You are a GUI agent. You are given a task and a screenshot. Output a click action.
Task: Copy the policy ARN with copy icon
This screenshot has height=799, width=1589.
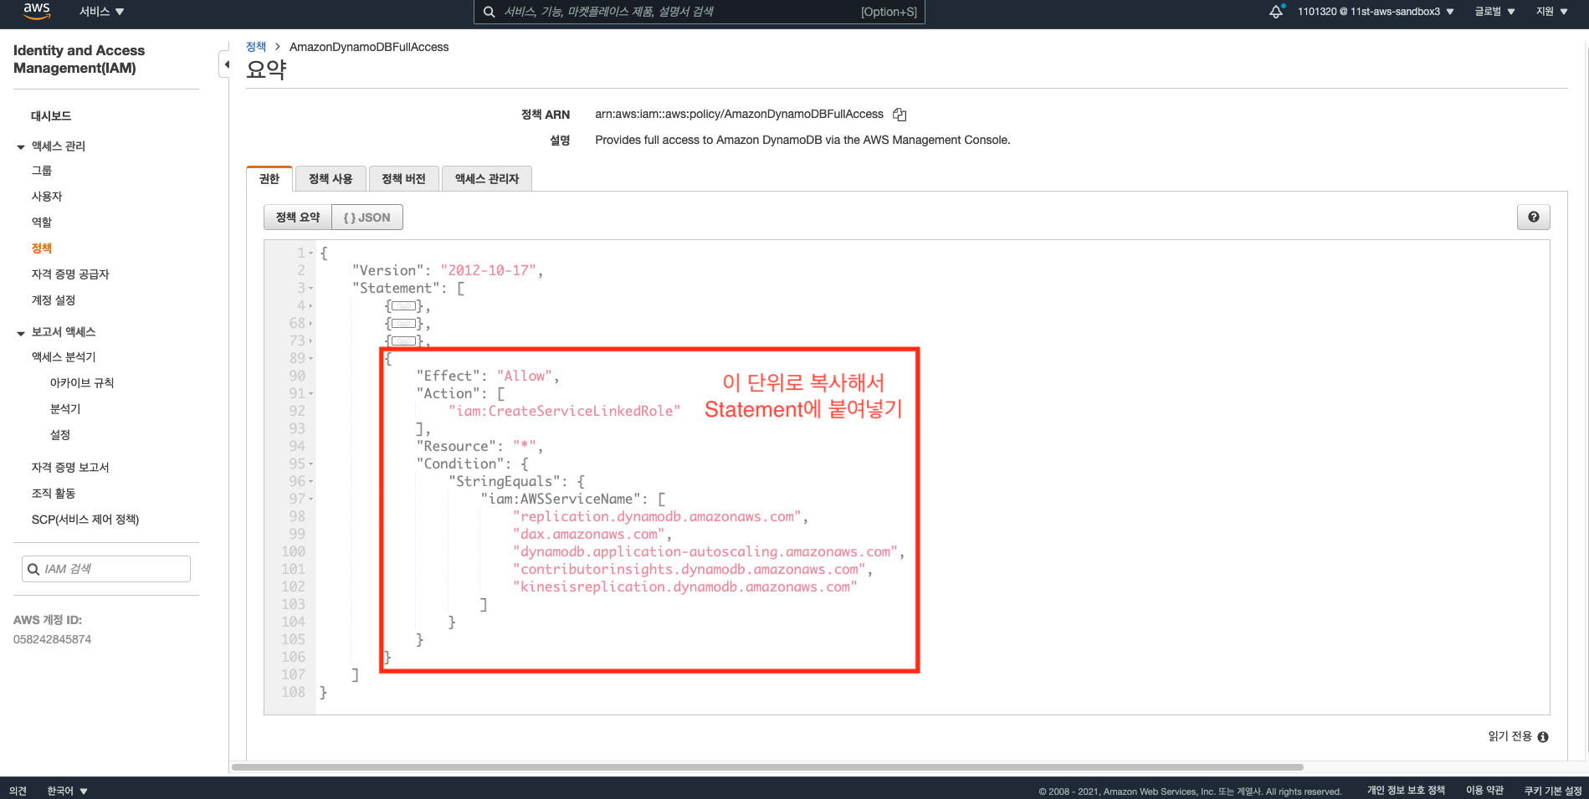[x=900, y=115]
